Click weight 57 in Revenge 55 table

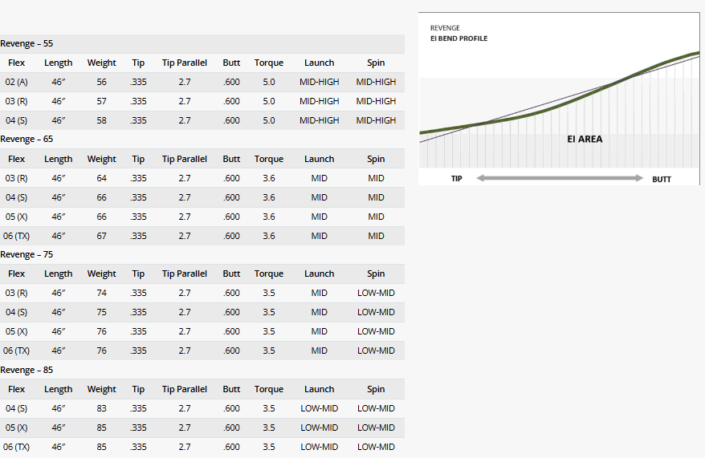pyautogui.click(x=102, y=102)
